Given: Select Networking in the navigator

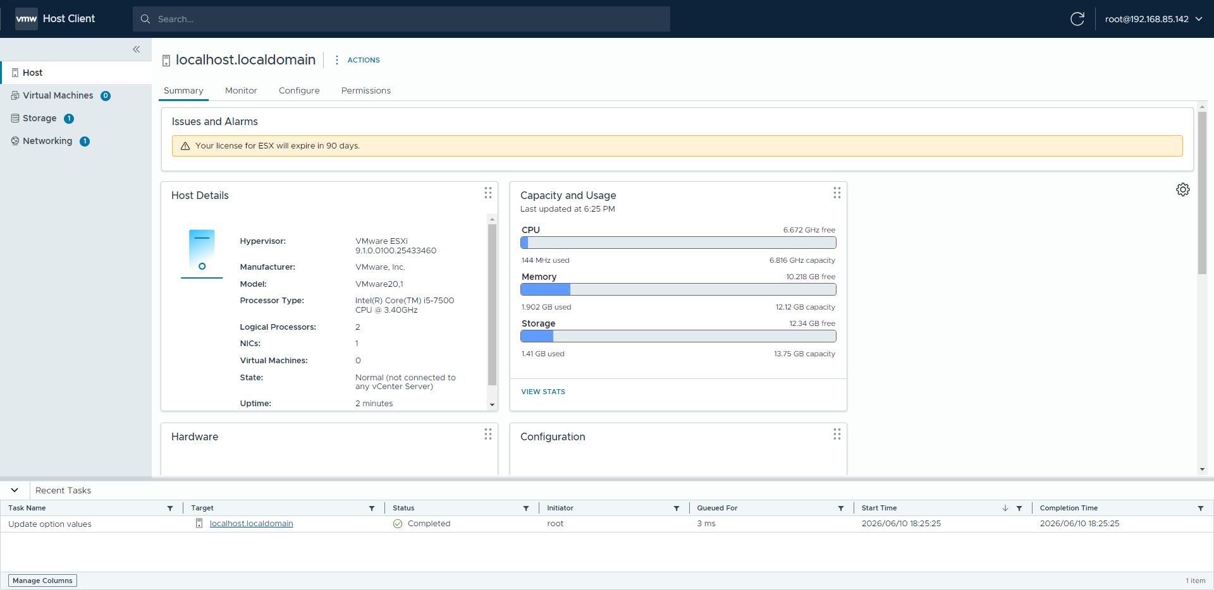Looking at the screenshot, I should point(76,141).
